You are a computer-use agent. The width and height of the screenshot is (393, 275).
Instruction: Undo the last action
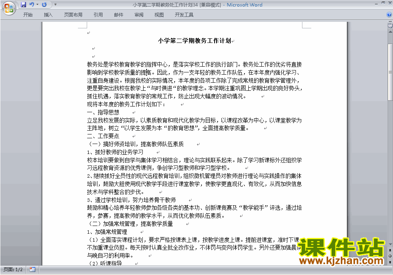tap(31, 5)
